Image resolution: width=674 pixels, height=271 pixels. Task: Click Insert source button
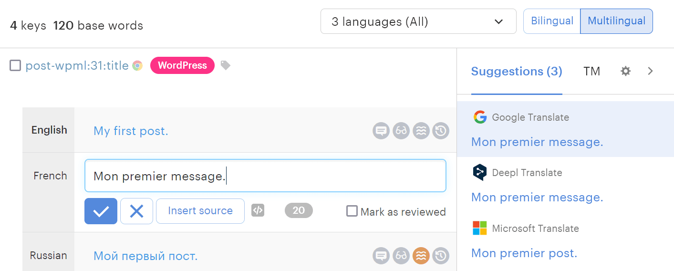point(200,211)
